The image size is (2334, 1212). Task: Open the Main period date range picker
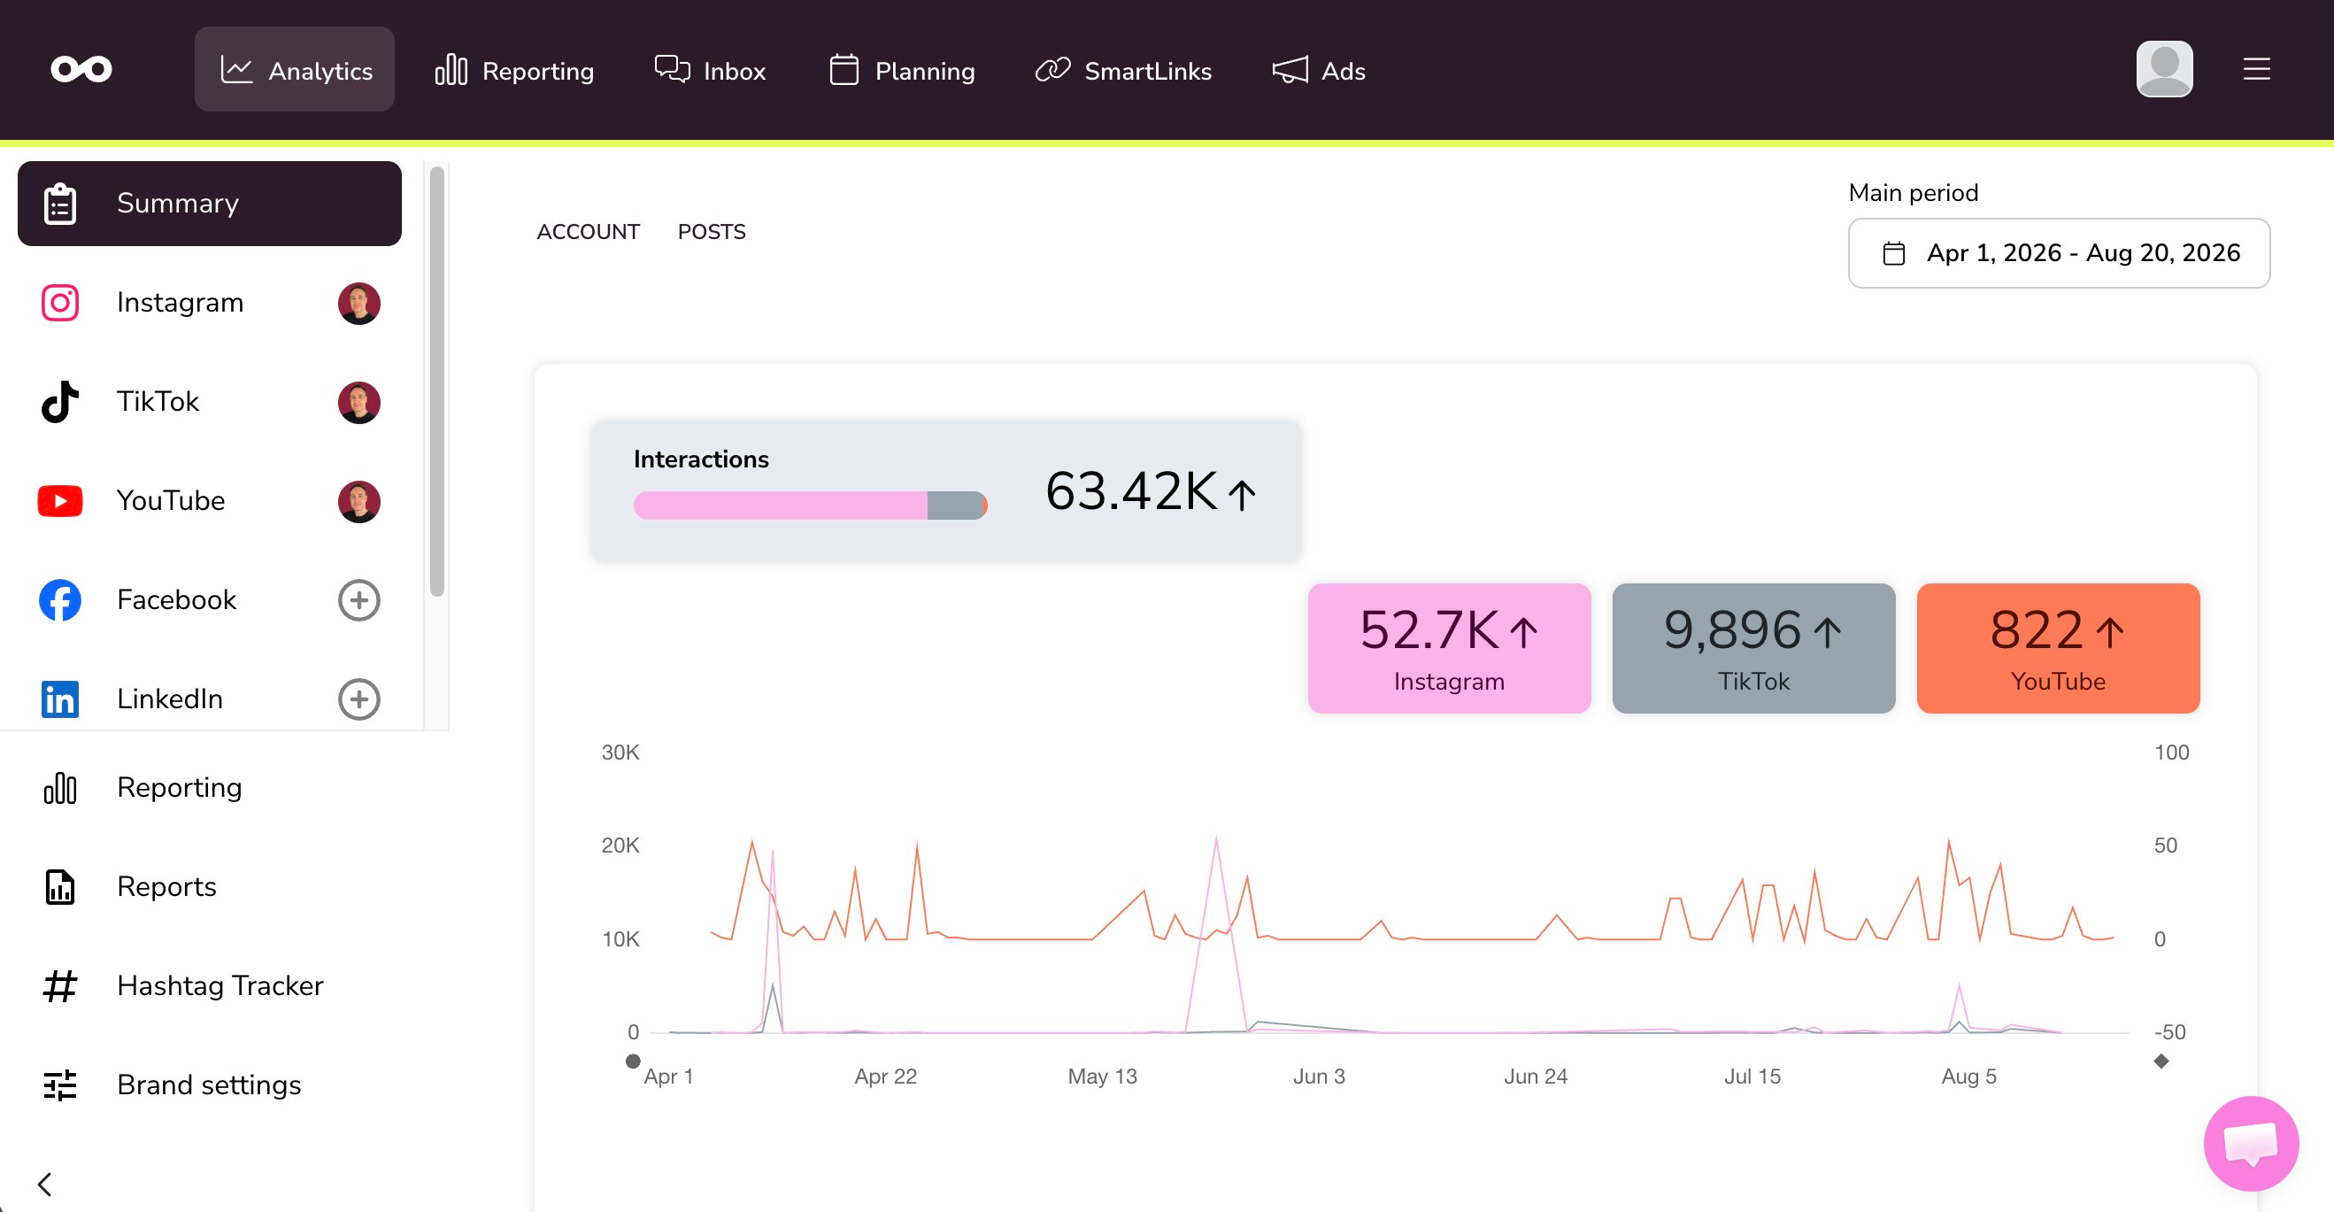tap(2059, 253)
